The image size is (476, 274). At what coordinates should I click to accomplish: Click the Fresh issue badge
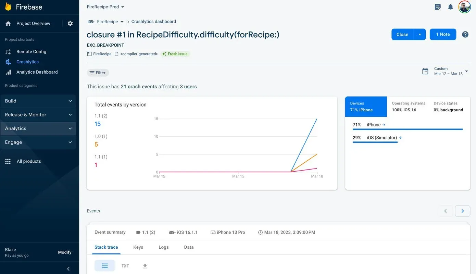(175, 54)
